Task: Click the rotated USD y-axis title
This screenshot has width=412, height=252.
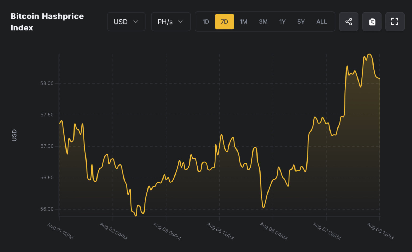Action: [x=14, y=135]
